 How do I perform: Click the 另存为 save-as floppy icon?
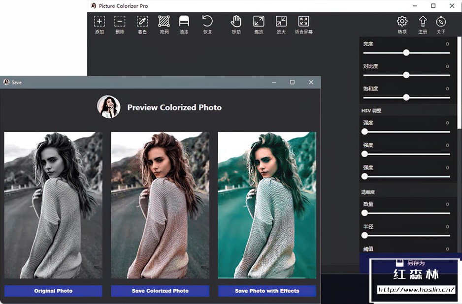click(x=399, y=263)
